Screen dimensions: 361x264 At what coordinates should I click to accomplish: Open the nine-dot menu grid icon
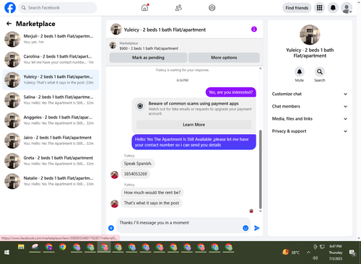pyautogui.click(x=319, y=8)
